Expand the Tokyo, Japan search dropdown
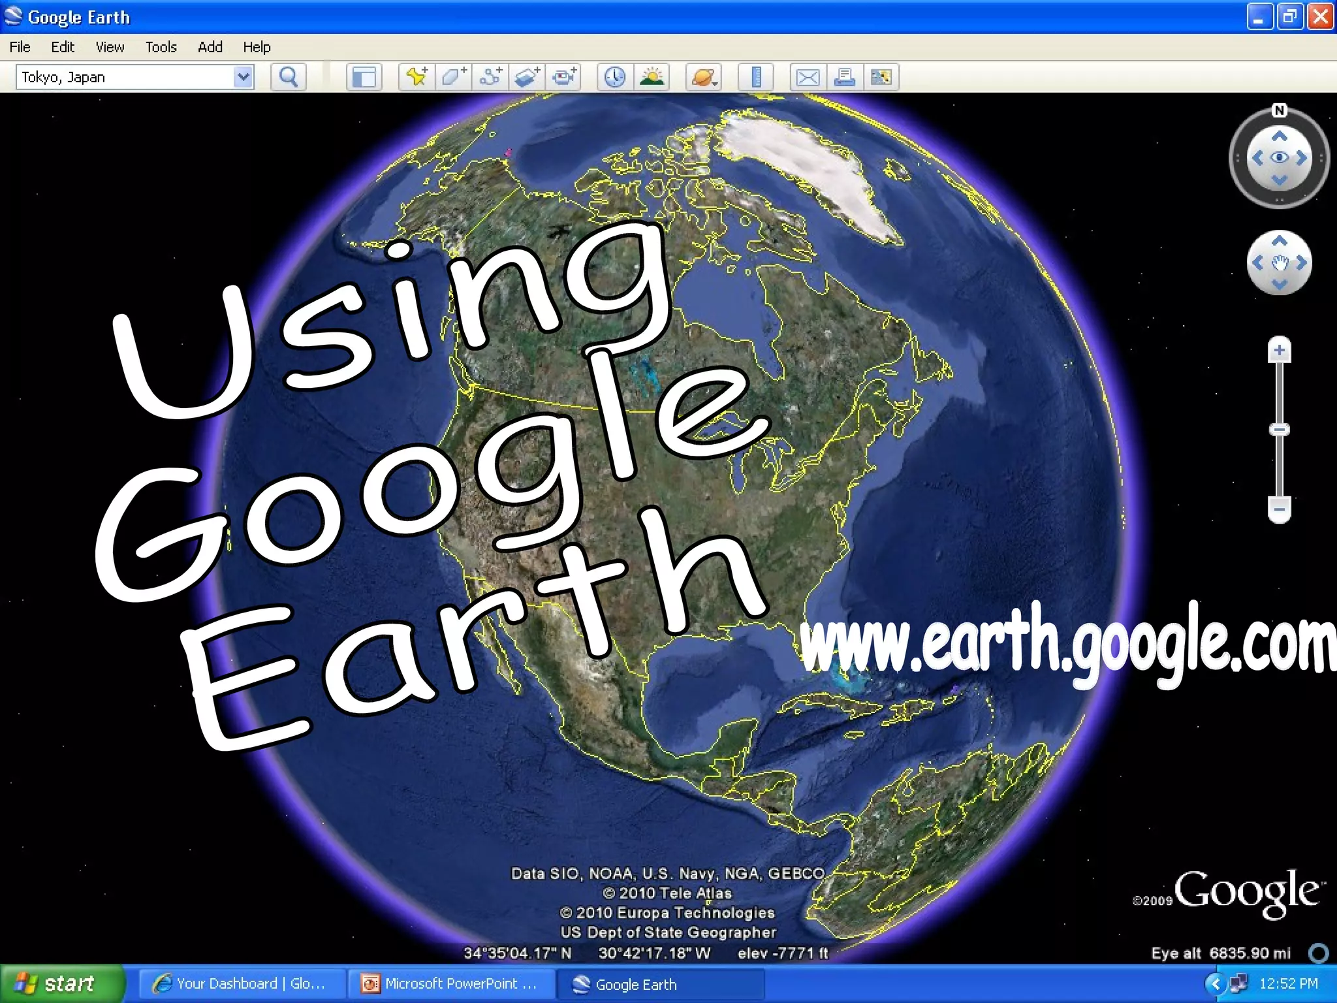 point(243,77)
